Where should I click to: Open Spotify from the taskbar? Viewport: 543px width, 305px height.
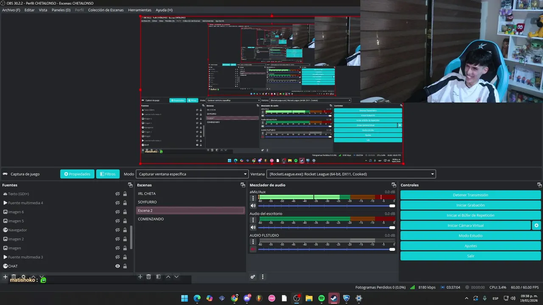321,298
